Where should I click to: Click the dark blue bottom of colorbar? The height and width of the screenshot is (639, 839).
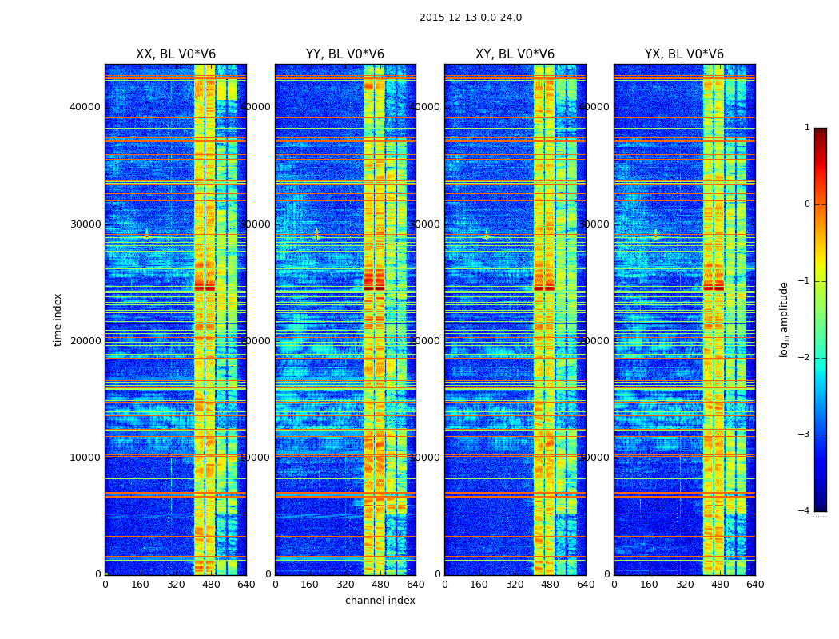[x=821, y=507]
